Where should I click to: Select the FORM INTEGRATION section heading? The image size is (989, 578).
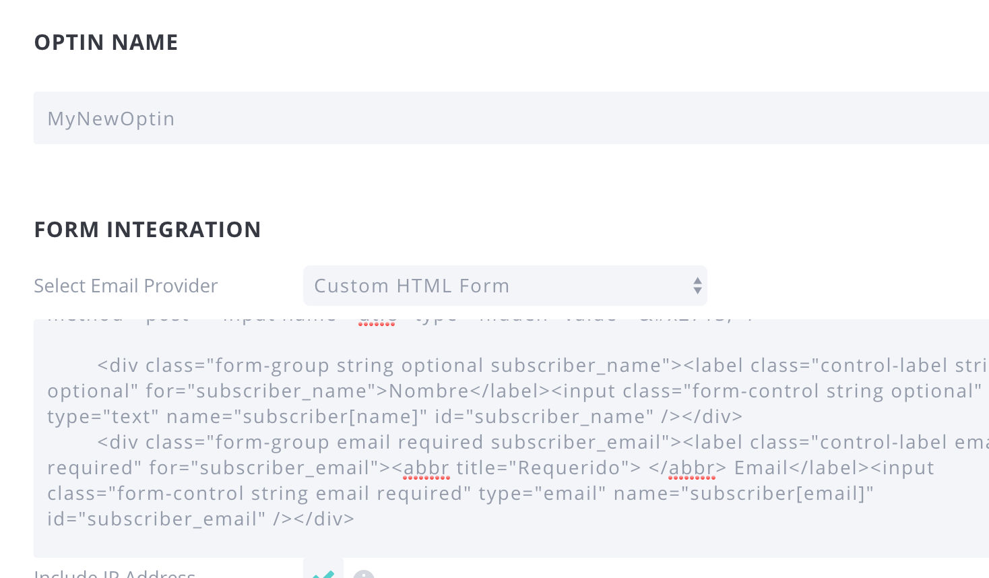coord(148,229)
